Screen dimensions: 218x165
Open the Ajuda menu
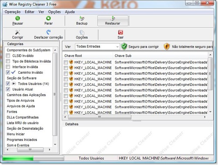(70, 12)
